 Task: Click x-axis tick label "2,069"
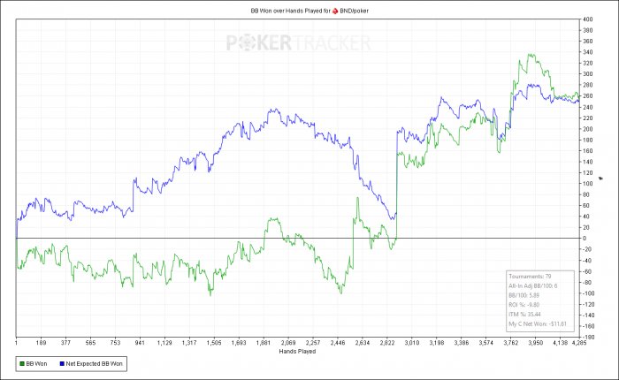pos(288,343)
